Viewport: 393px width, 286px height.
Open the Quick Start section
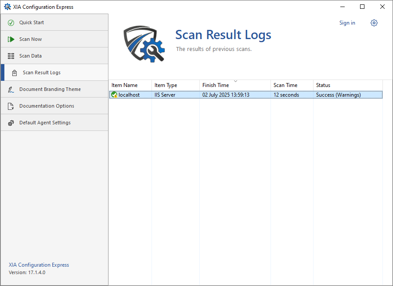[x=54, y=22]
